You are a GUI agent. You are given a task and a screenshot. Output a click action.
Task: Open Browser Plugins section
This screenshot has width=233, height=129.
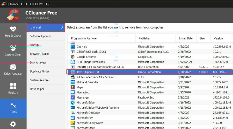click(46, 54)
